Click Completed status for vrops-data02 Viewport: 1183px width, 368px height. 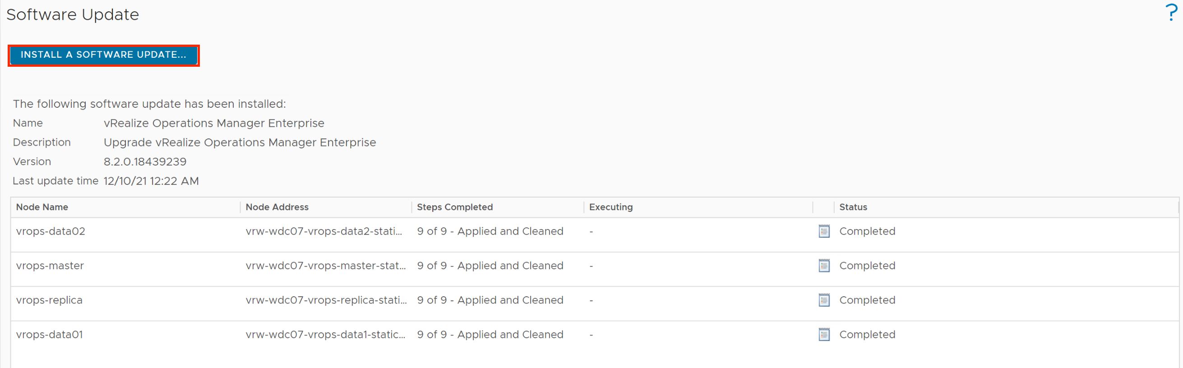[867, 231]
